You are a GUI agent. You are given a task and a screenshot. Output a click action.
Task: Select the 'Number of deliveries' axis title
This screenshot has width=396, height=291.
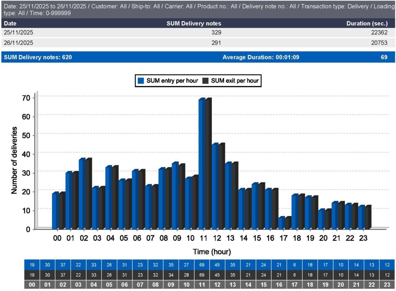pos(14,161)
